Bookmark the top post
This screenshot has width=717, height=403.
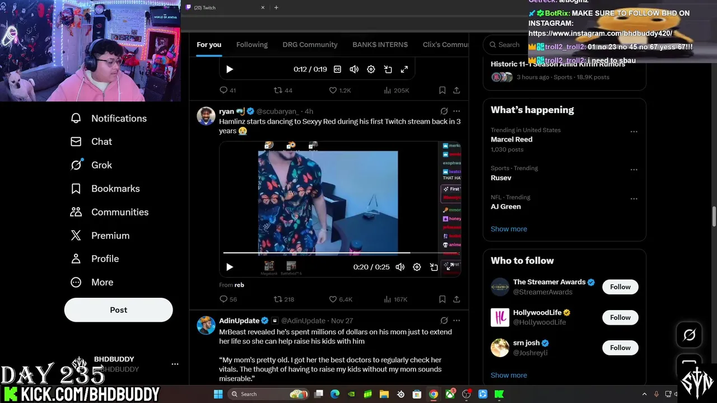[442, 90]
